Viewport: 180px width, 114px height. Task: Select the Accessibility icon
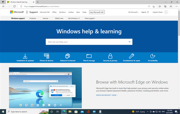tap(153, 56)
